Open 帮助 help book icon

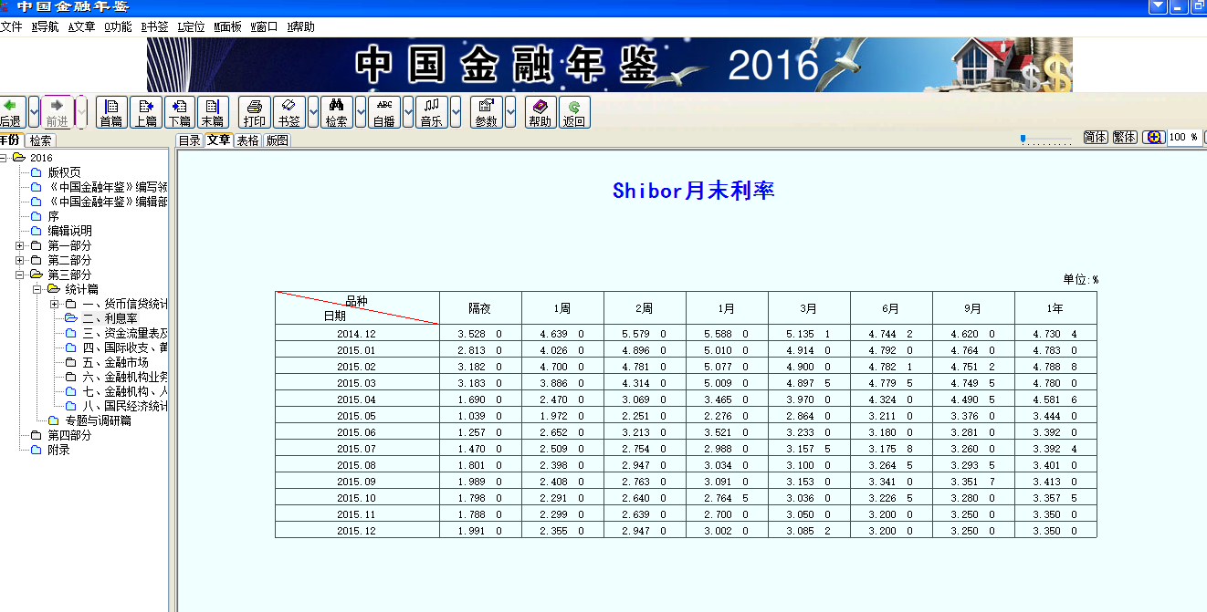coord(541,112)
